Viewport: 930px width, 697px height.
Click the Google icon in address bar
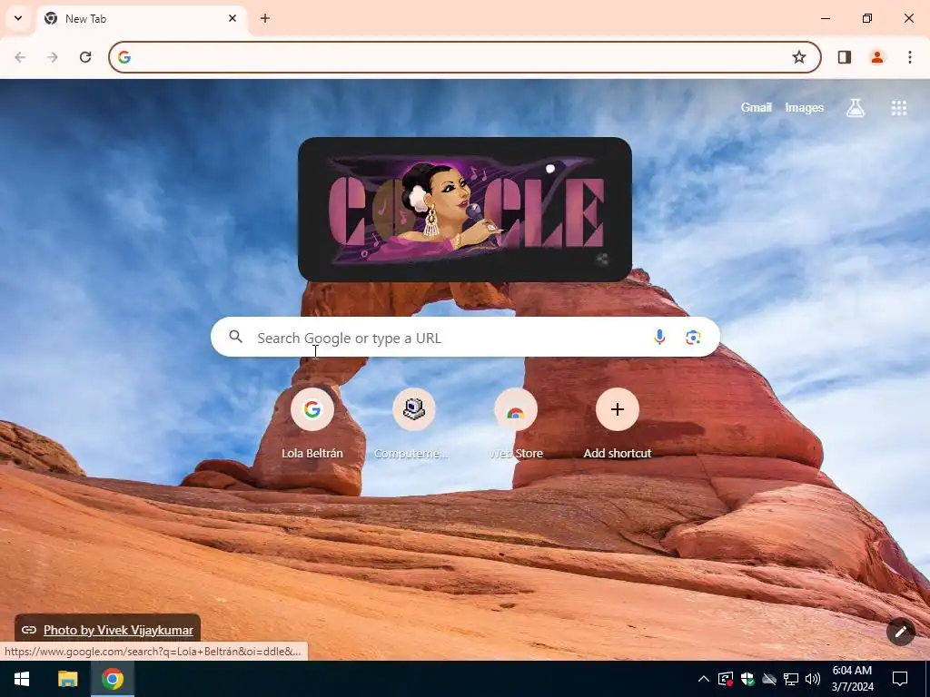coord(124,57)
